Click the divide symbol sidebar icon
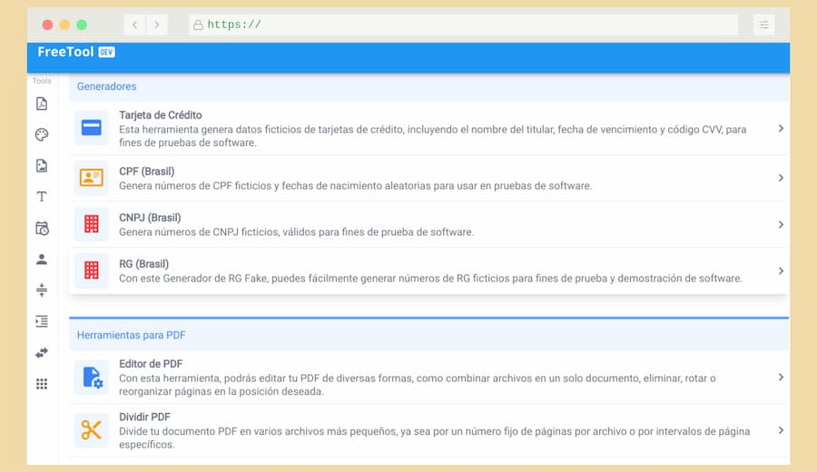The height and width of the screenshot is (472, 817). click(x=42, y=290)
